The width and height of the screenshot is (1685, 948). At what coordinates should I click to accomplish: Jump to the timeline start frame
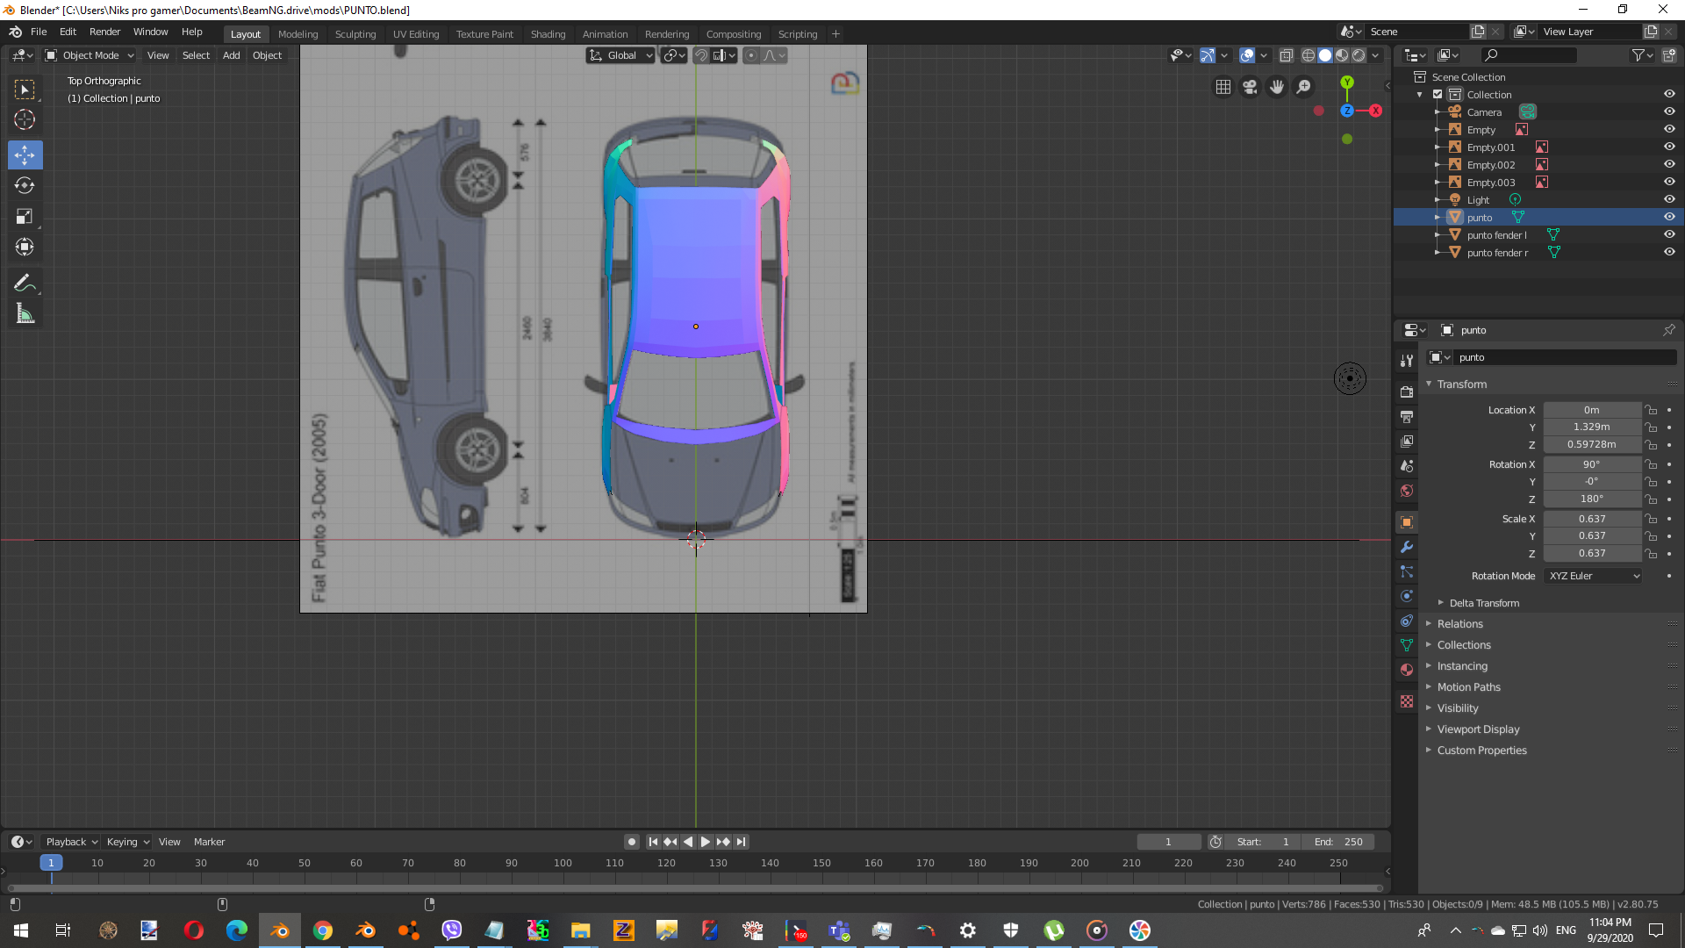(653, 842)
